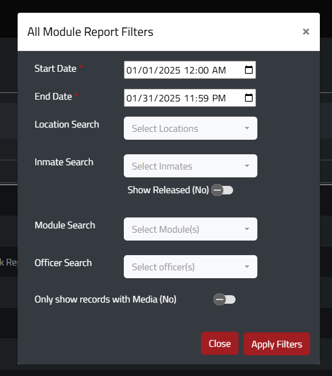Screen dimensions: 332x376
Task: Click into the Start Date field
Action: (190, 70)
